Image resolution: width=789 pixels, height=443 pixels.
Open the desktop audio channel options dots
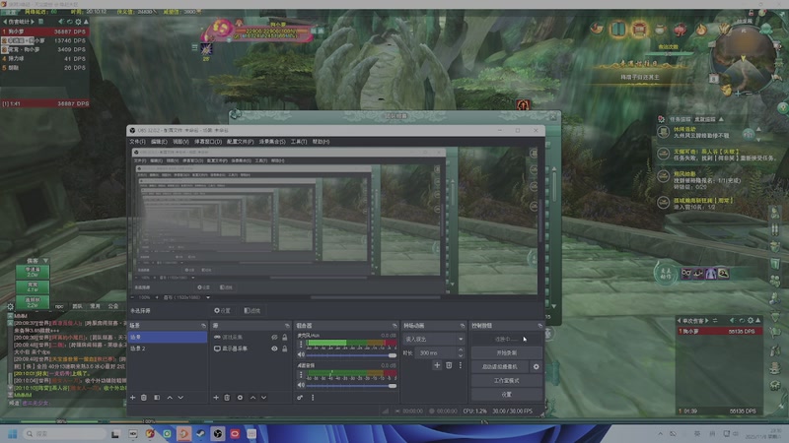tap(301, 375)
